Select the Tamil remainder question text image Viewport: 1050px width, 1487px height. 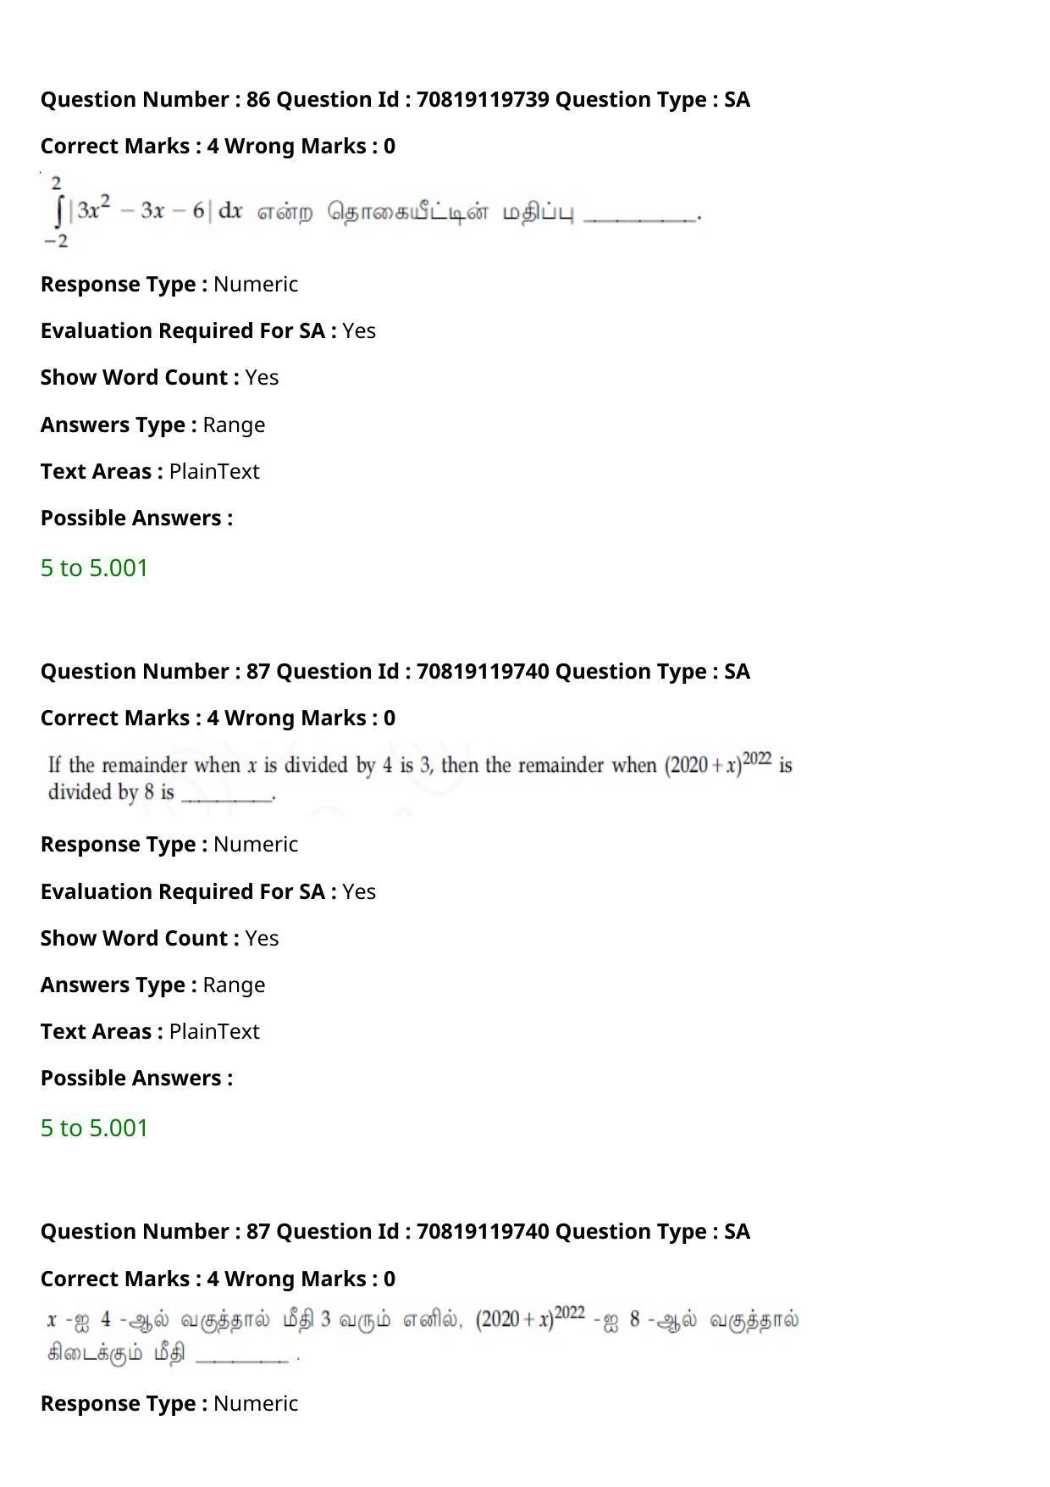click(423, 1334)
